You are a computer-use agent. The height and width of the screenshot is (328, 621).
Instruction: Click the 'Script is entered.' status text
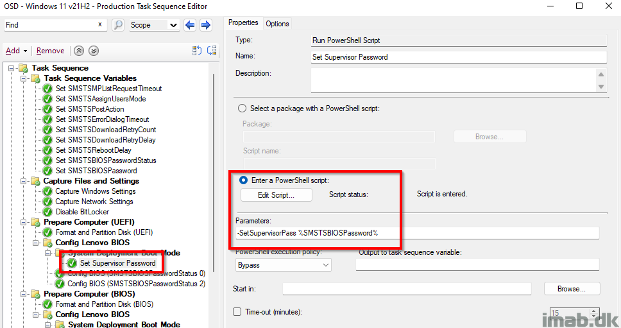point(442,194)
